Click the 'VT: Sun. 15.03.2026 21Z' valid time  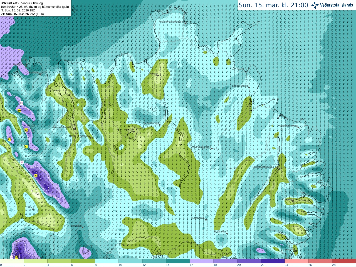(18, 14)
